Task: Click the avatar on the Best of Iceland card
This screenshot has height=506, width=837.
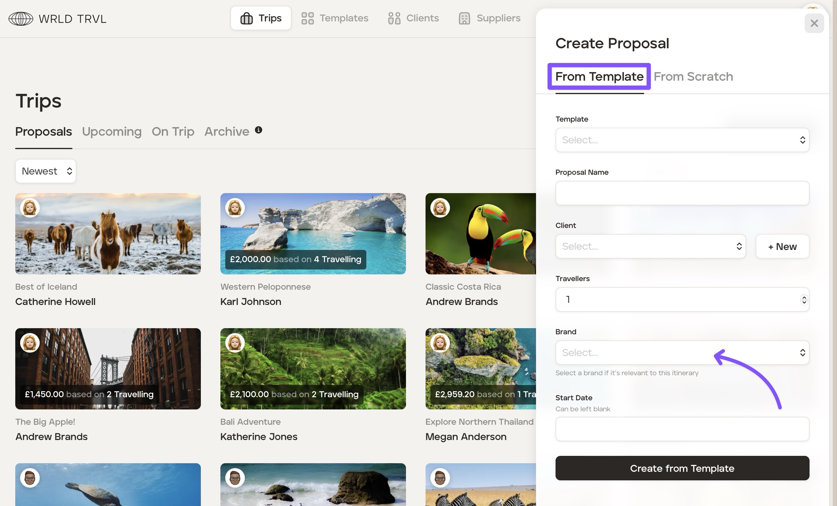Action: click(x=30, y=207)
